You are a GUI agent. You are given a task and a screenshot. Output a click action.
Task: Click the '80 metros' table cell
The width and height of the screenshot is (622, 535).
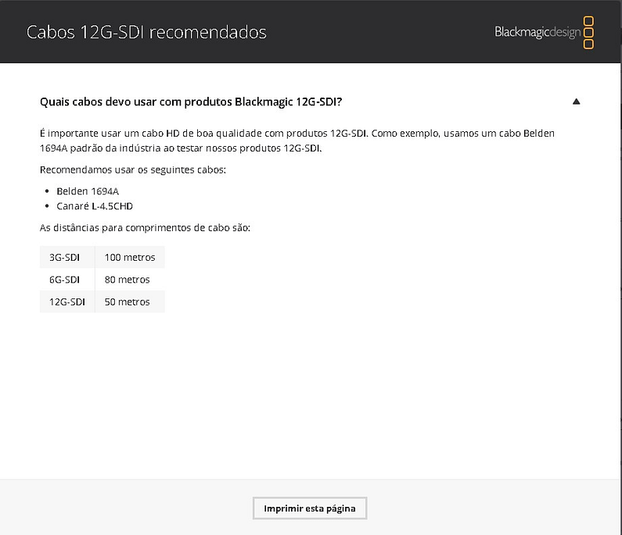click(130, 279)
